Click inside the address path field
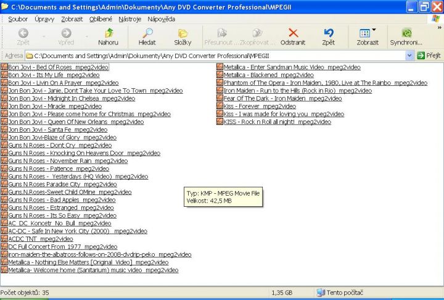The width and height of the screenshot is (444, 300). [215, 56]
